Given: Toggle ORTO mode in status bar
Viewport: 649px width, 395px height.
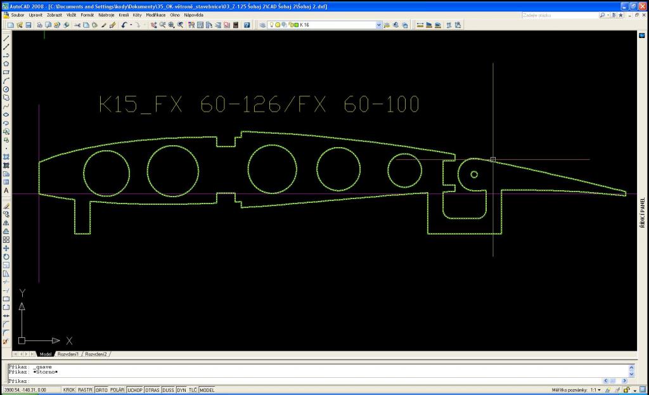Looking at the screenshot, I should [101, 390].
